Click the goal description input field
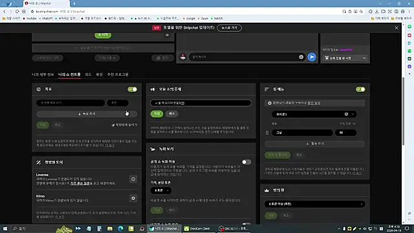 point(71,103)
